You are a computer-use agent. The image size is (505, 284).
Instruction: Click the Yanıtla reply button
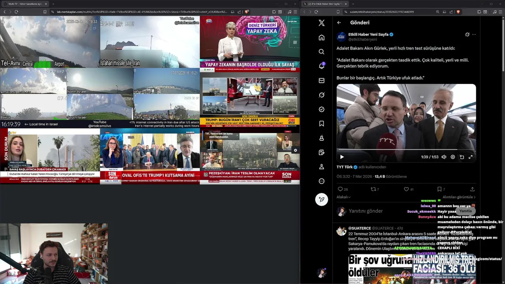click(x=465, y=211)
